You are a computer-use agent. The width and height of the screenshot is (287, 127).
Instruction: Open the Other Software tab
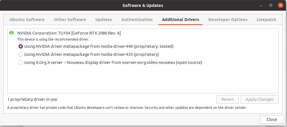70,20
